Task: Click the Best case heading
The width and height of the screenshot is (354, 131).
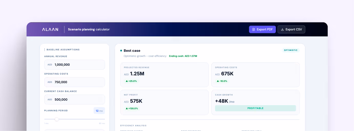Action: point(132,51)
